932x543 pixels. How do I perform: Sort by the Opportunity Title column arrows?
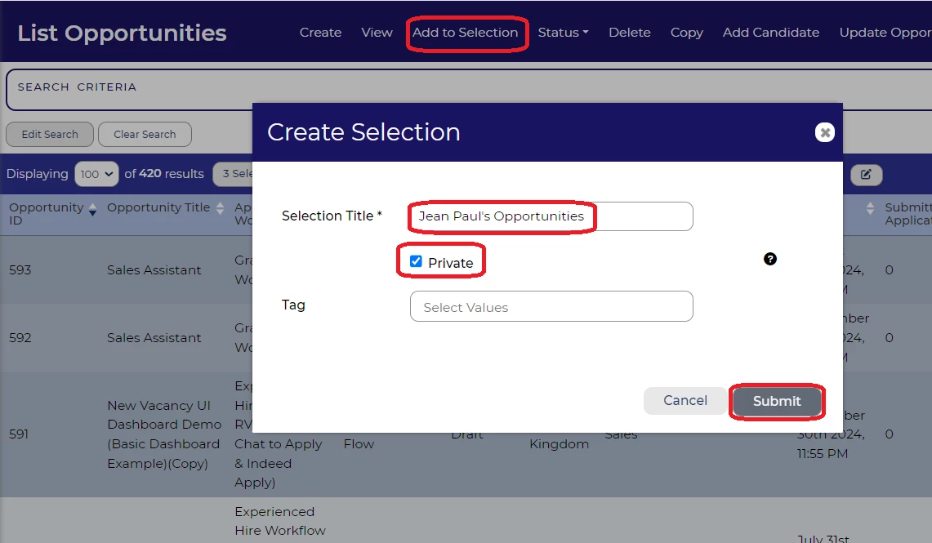tap(219, 208)
